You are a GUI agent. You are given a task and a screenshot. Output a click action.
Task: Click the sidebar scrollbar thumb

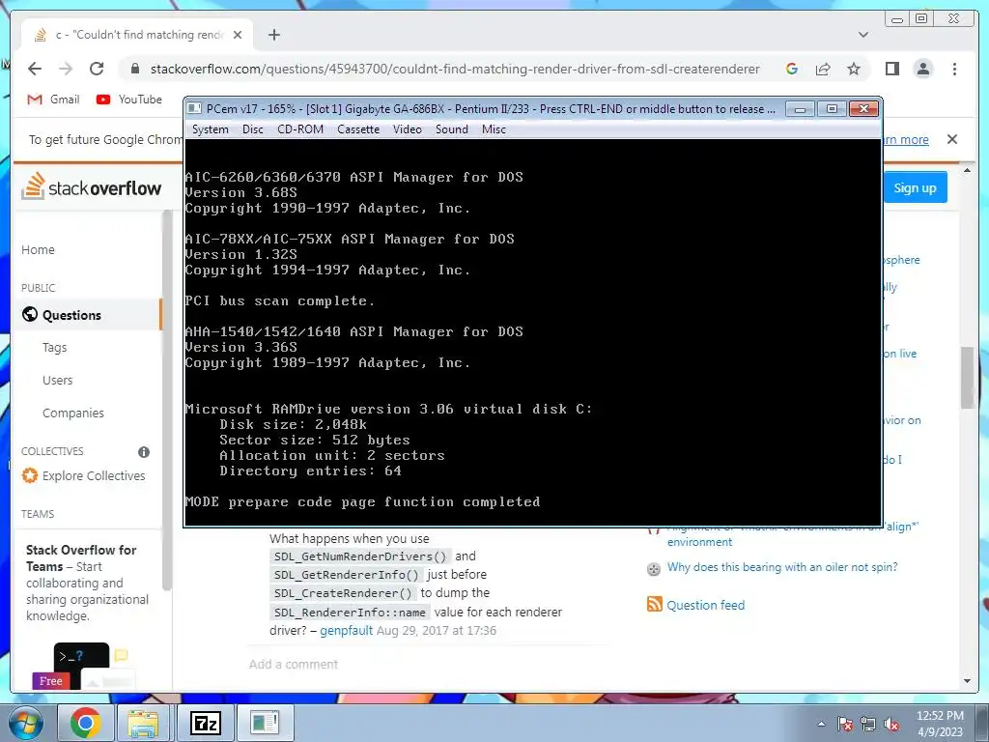167,401
